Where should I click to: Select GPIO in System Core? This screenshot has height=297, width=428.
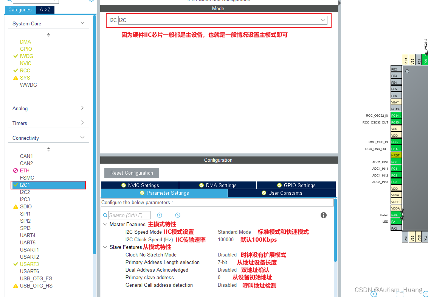26,49
